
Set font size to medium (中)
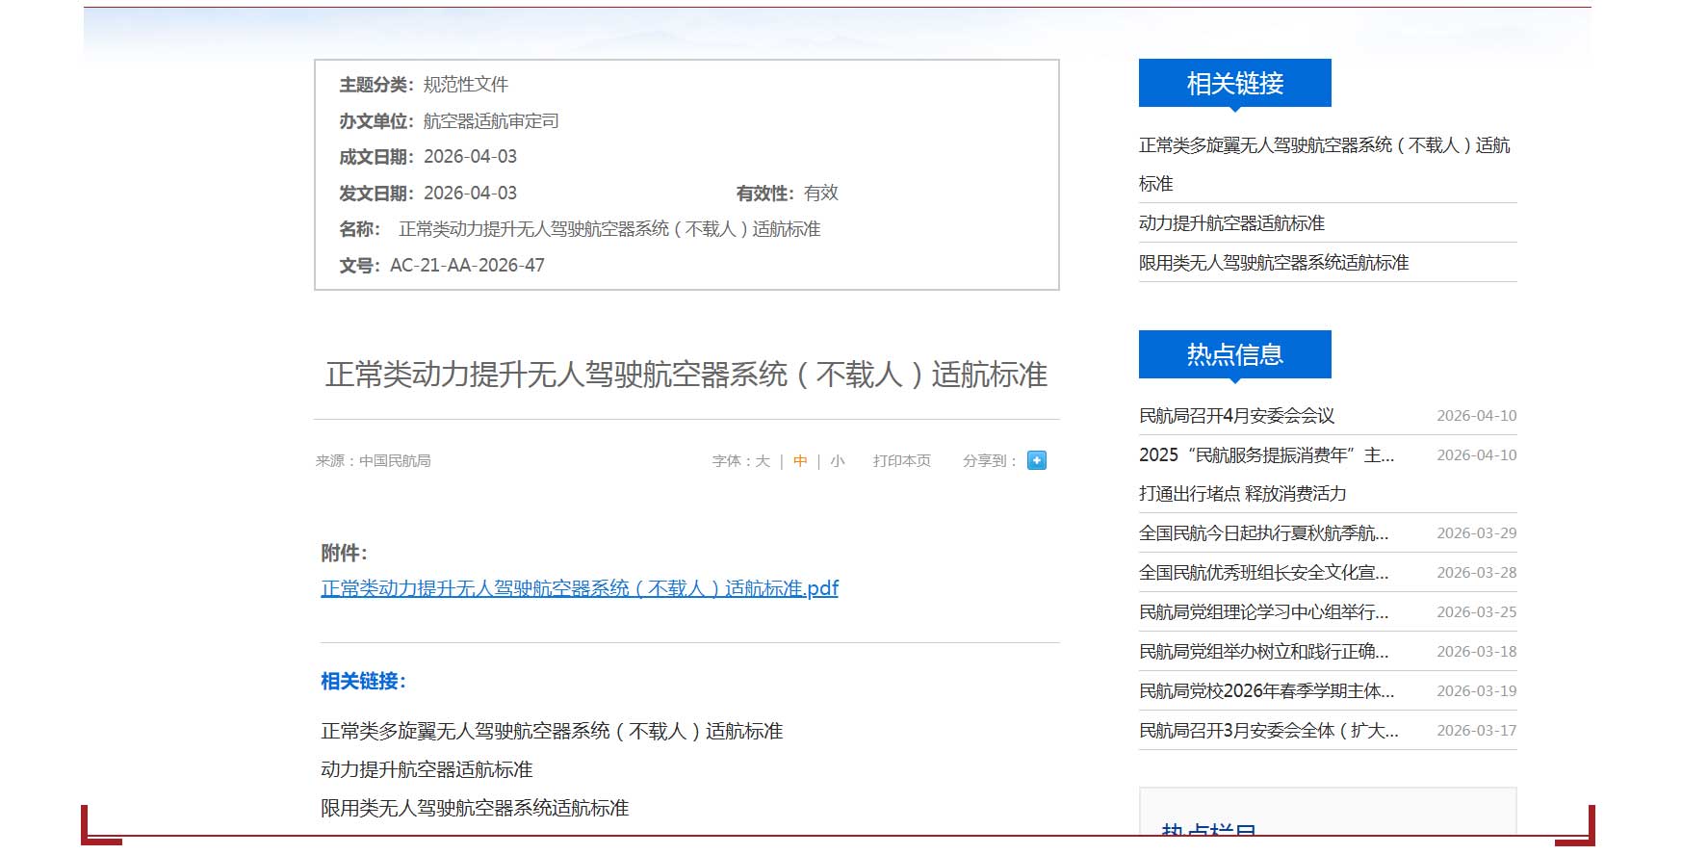[x=800, y=461]
